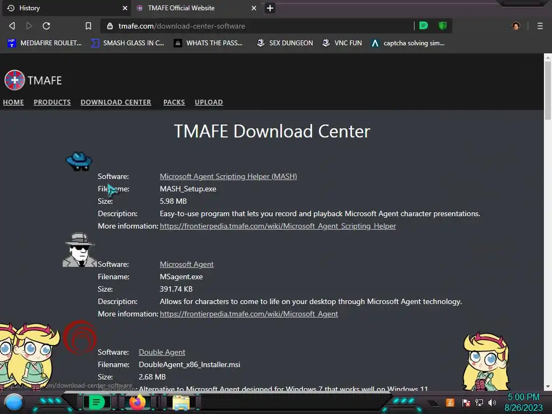Open the WHATS THE PASS... bookmark
This screenshot has height=414, width=552.
208,43
